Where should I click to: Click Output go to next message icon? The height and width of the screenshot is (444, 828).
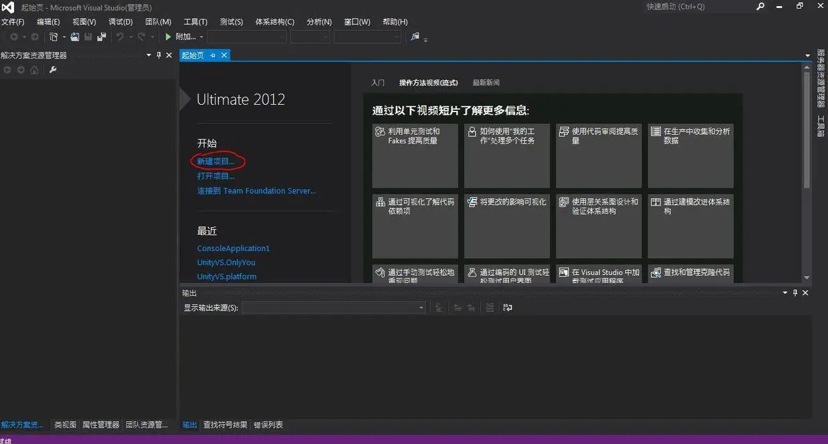(x=471, y=307)
